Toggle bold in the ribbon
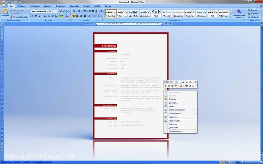This screenshot has height=164, width=263. [x=32, y=16]
